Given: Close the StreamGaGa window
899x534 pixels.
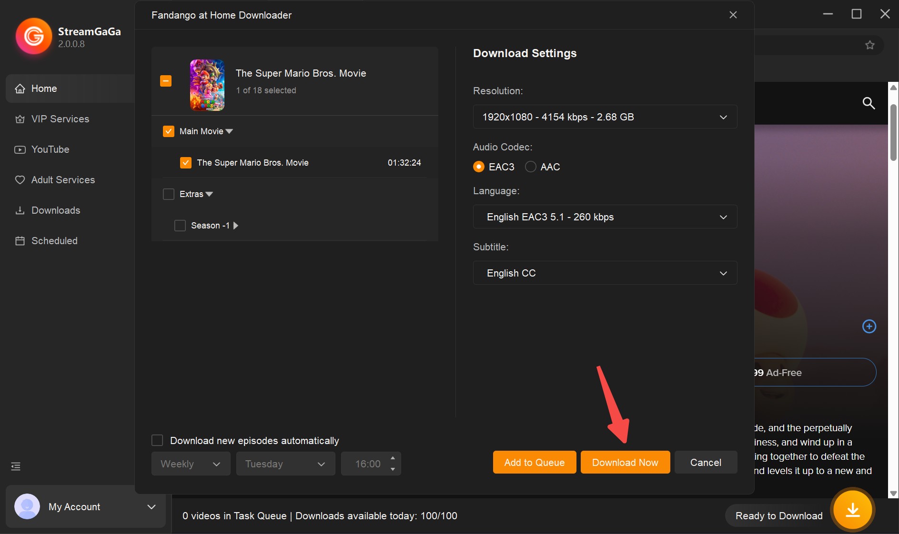Looking at the screenshot, I should tap(885, 14).
